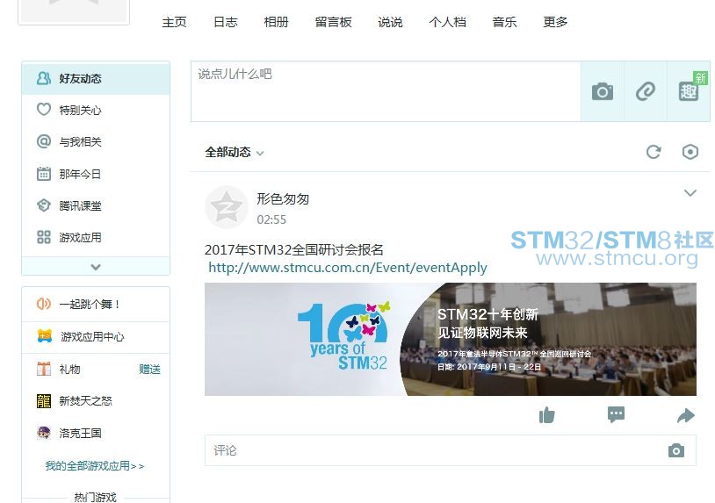Click the 赠送 link next to 礼物
The width and height of the screenshot is (715, 503).
click(x=149, y=370)
